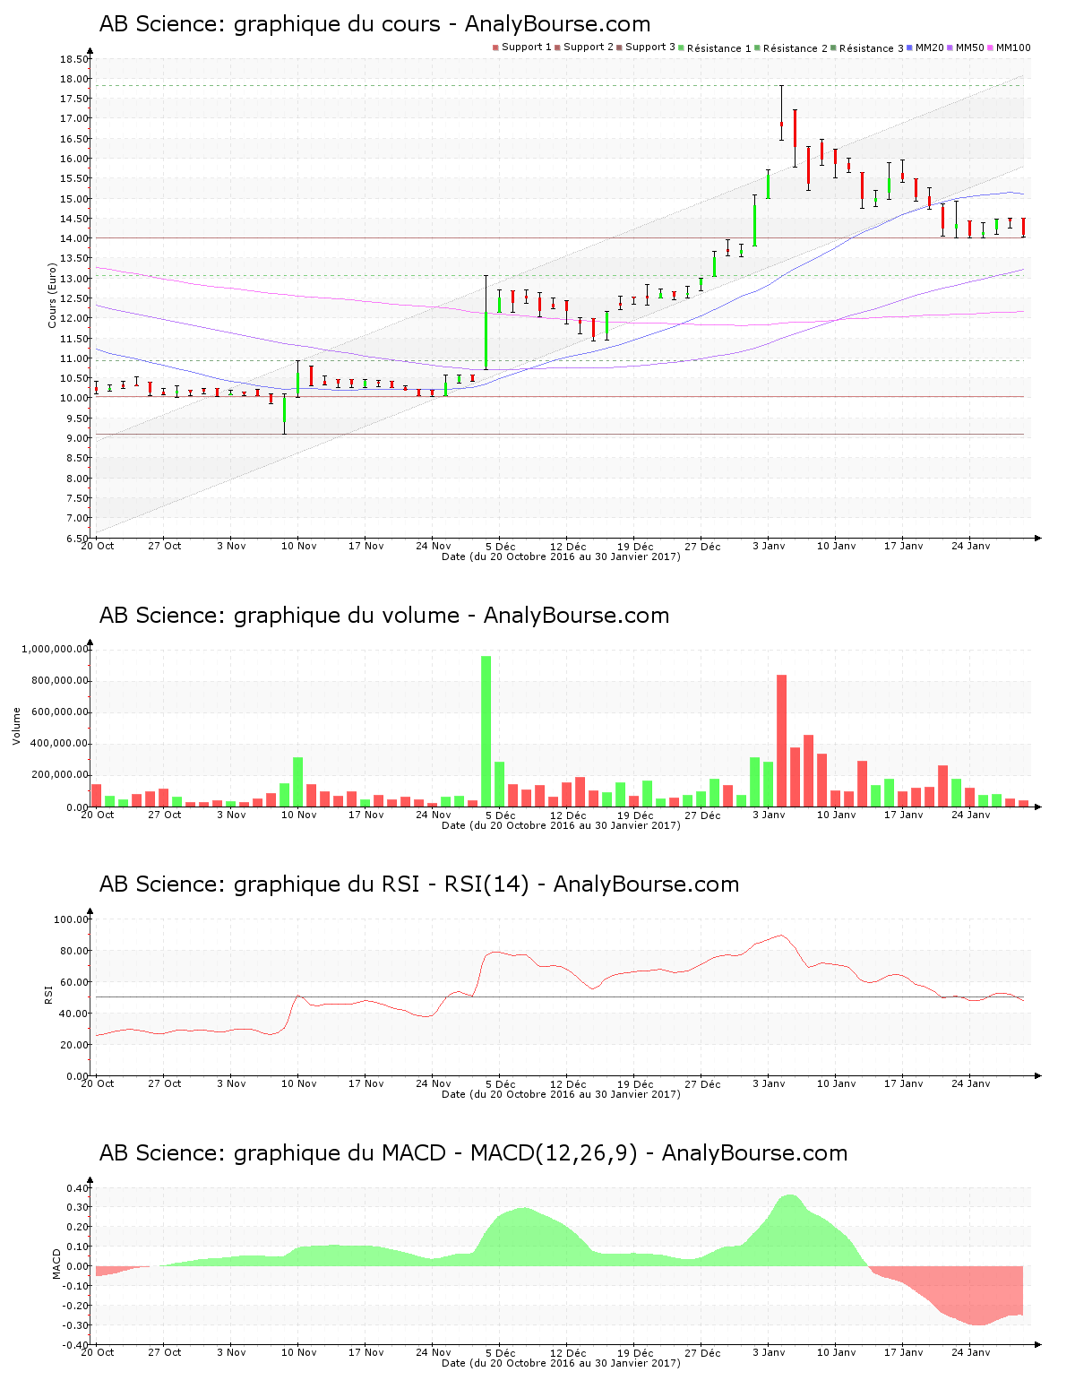
Task: Click the 'RSI' vertical axis label
Action: 49,994
